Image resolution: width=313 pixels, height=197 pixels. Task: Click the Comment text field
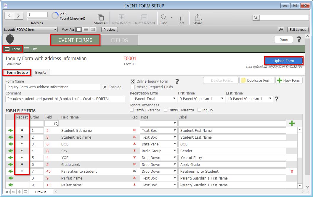point(65,99)
